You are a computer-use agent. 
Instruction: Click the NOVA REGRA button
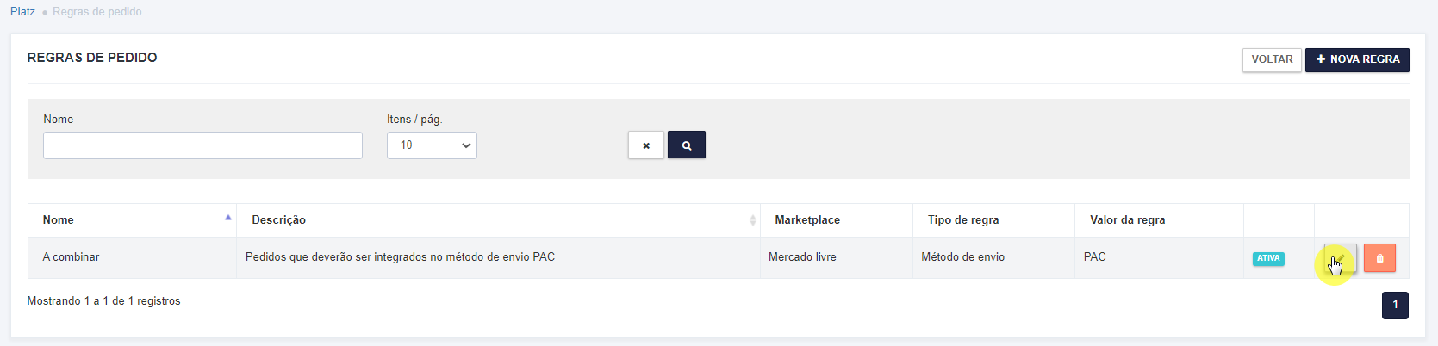(1357, 59)
